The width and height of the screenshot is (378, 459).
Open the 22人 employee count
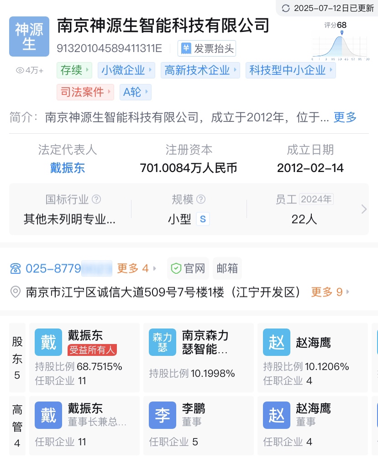click(x=304, y=219)
